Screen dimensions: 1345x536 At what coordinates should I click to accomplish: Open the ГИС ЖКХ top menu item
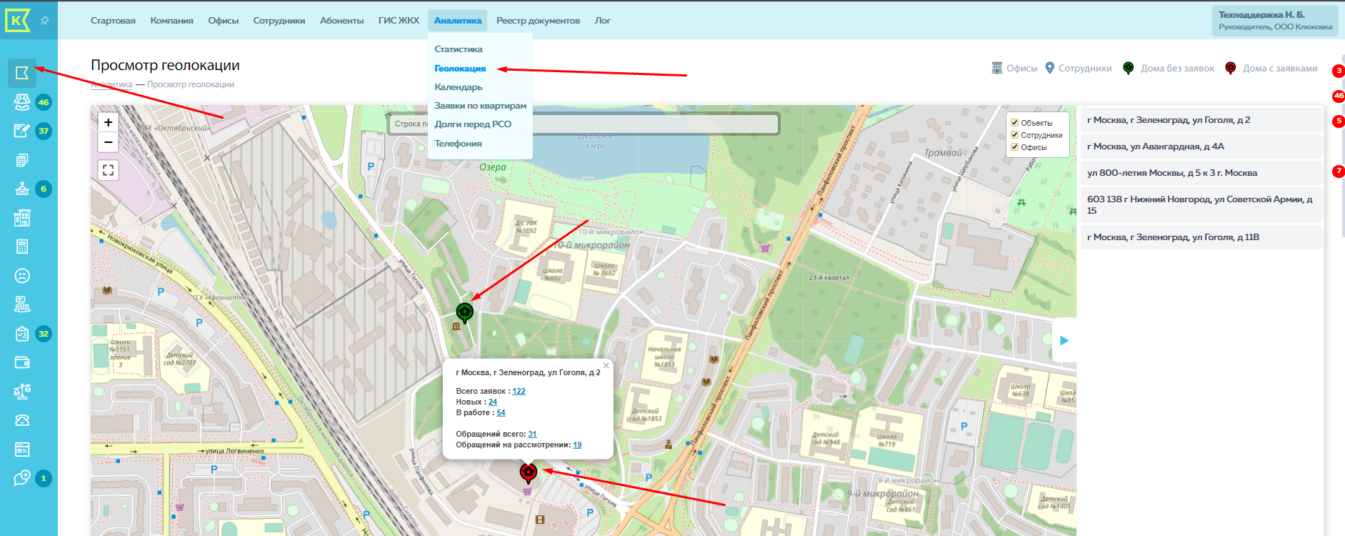click(399, 21)
